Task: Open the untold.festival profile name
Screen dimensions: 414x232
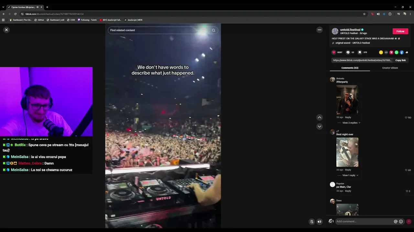Action: [x=350, y=30]
